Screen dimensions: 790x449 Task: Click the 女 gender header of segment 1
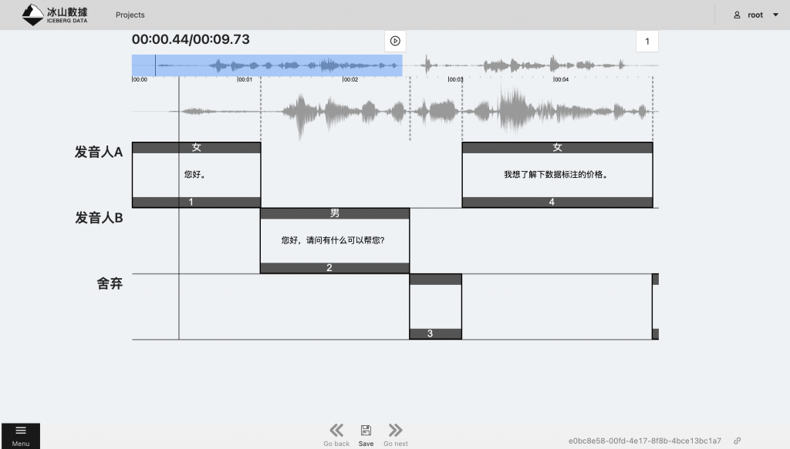pyautogui.click(x=196, y=148)
